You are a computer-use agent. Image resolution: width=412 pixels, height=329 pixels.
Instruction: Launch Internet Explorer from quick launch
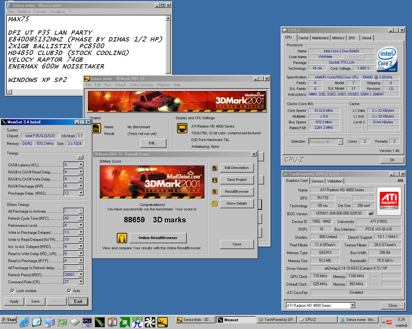[24, 322]
